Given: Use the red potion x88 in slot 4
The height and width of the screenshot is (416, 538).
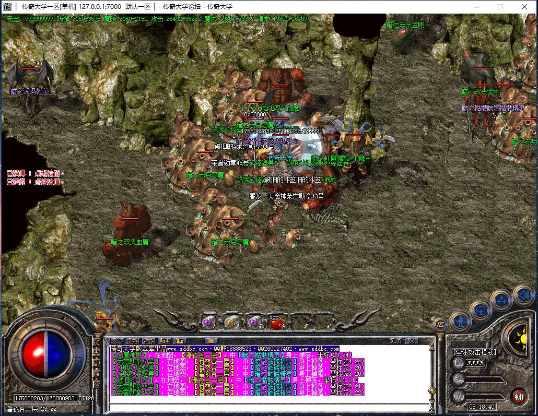Looking at the screenshot, I should coord(276,323).
